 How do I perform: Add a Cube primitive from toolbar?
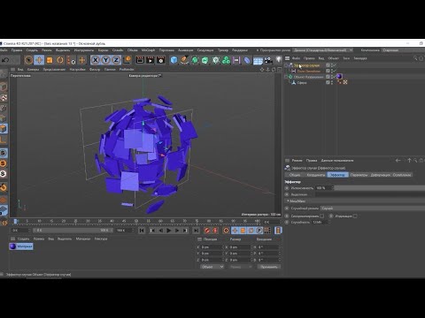(x=174, y=60)
